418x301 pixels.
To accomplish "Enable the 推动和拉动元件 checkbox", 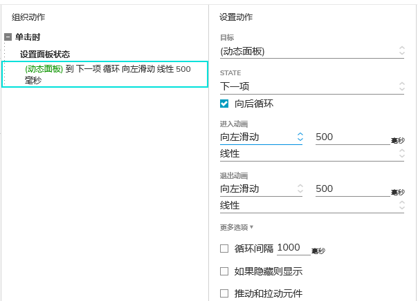I will click(224, 293).
